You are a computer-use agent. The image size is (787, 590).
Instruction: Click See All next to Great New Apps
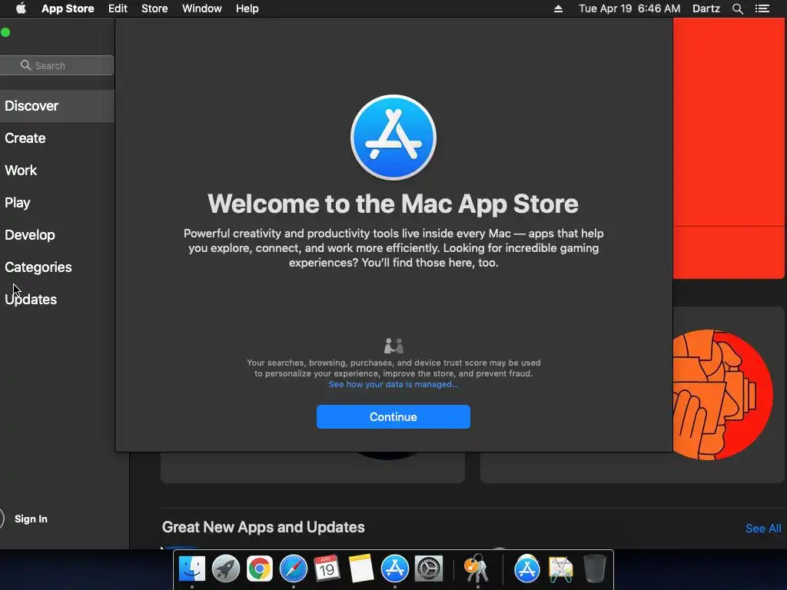click(763, 529)
